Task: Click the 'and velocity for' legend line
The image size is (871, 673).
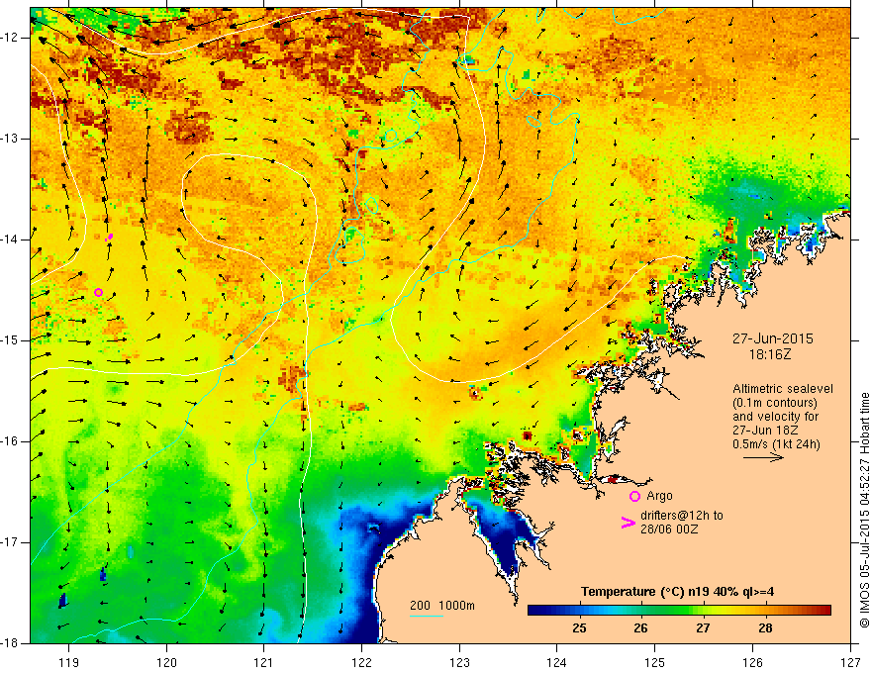Action: [775, 417]
